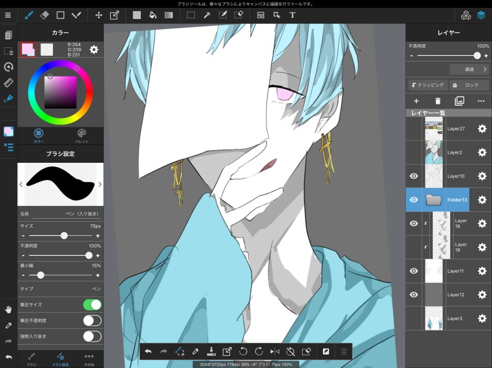Open the hamburger main menu

click(8, 15)
